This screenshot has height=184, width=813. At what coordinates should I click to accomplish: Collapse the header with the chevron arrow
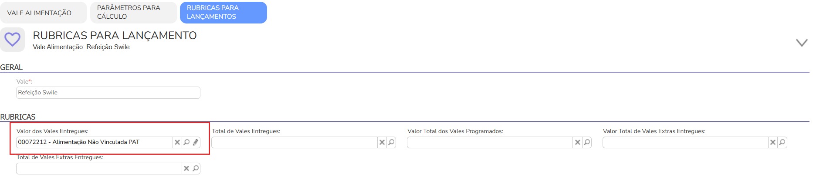point(802,43)
